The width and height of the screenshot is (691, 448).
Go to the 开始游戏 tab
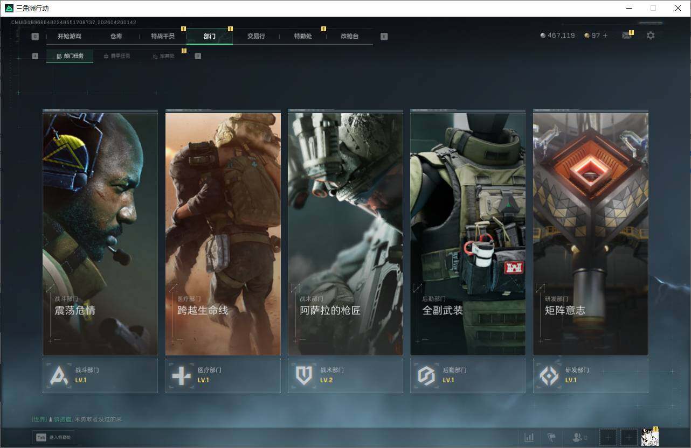coord(70,36)
